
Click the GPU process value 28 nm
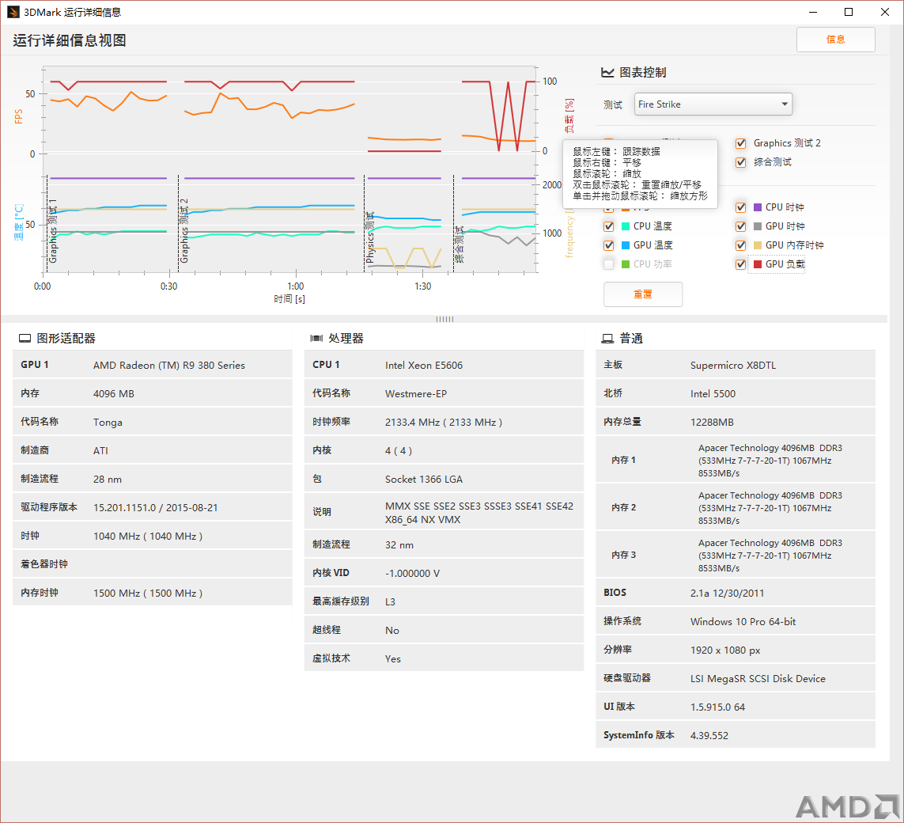(x=108, y=480)
